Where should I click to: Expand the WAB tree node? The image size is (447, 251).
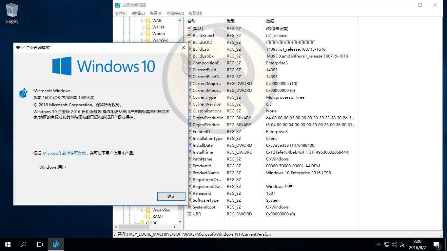pos(142,20)
